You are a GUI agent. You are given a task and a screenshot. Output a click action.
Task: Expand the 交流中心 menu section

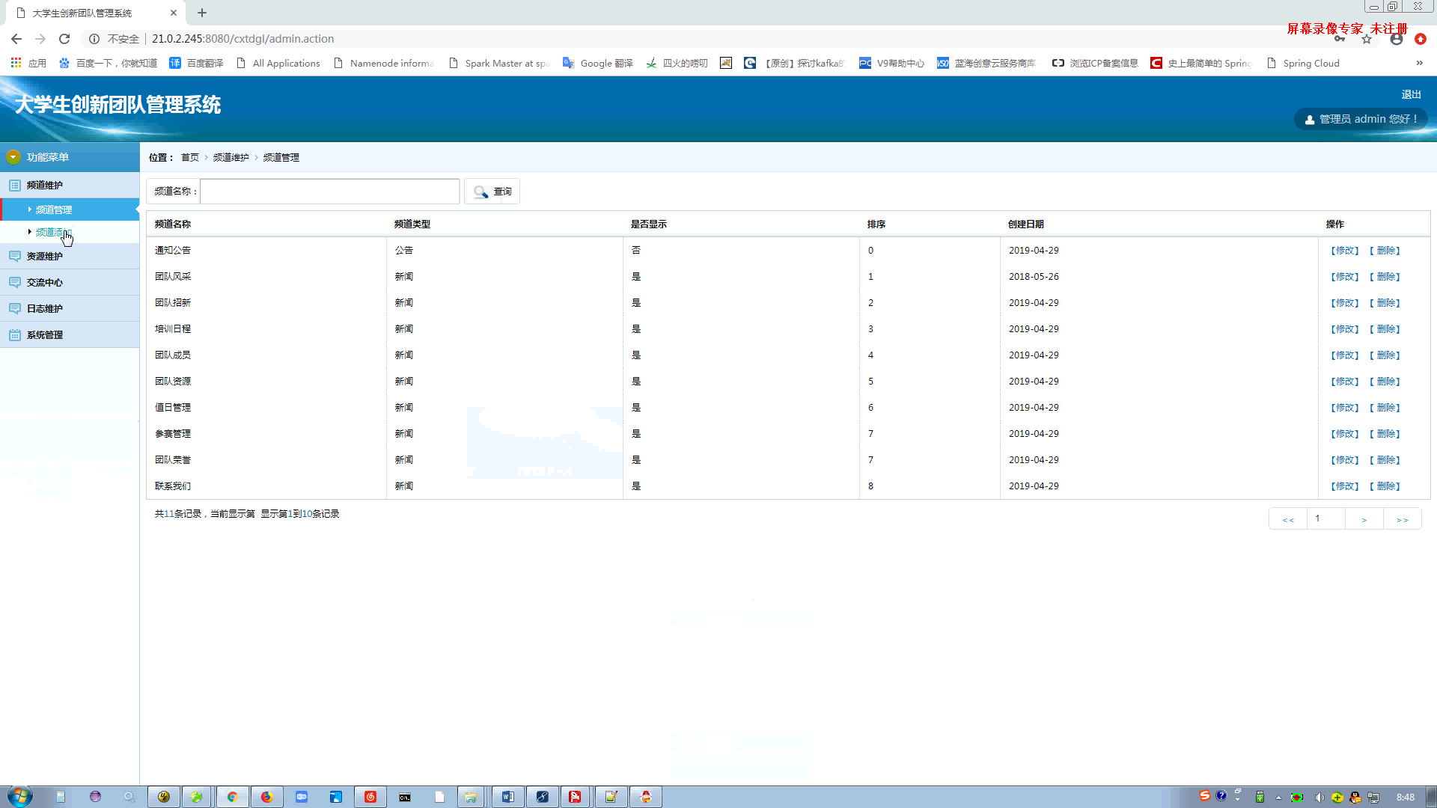pyautogui.click(x=70, y=282)
